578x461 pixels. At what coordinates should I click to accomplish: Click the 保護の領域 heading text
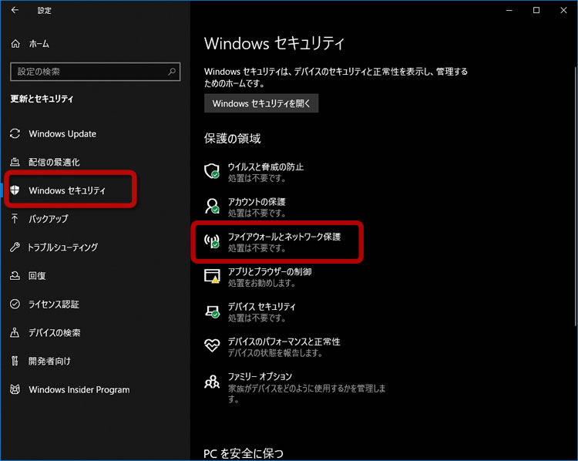point(232,139)
